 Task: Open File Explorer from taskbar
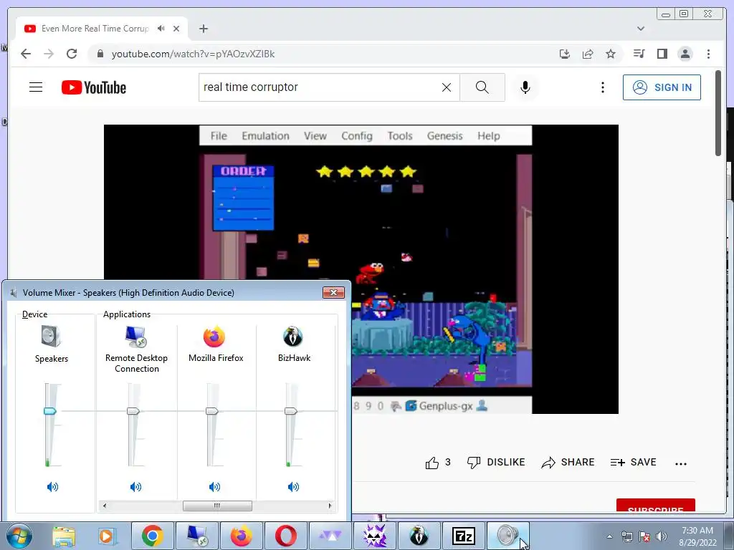[x=64, y=536]
